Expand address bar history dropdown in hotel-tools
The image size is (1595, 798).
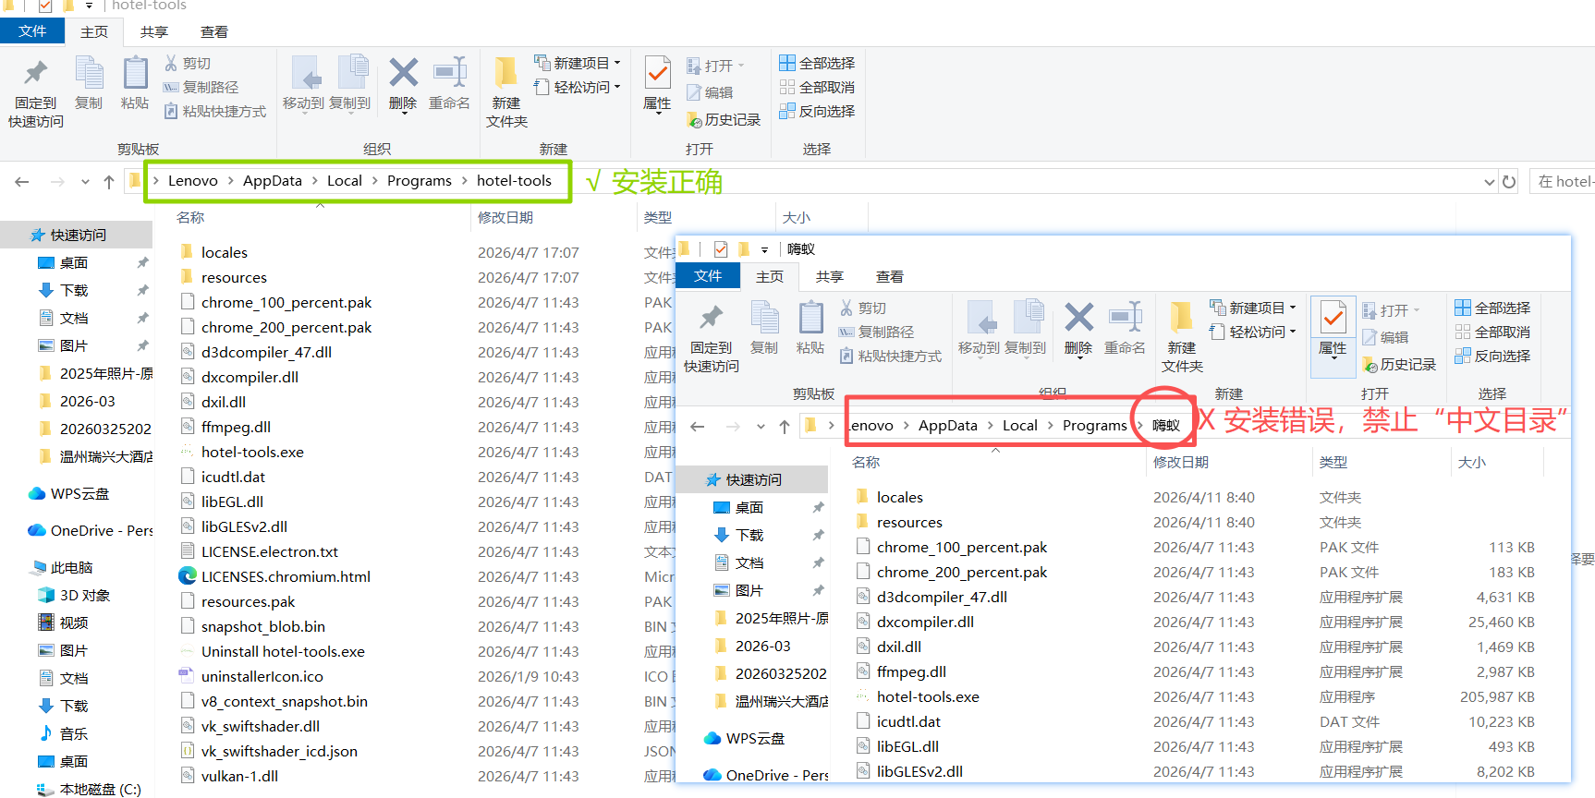pyautogui.click(x=1489, y=182)
